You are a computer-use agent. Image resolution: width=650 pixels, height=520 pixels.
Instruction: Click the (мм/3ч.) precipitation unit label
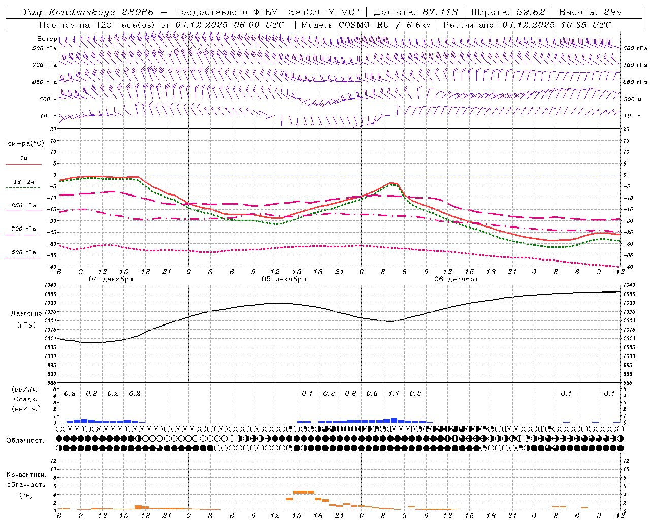[26, 389]
